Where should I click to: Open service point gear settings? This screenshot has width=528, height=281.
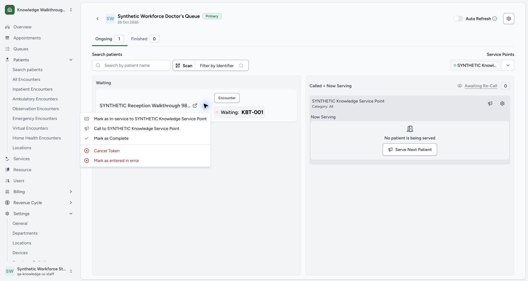click(502, 103)
